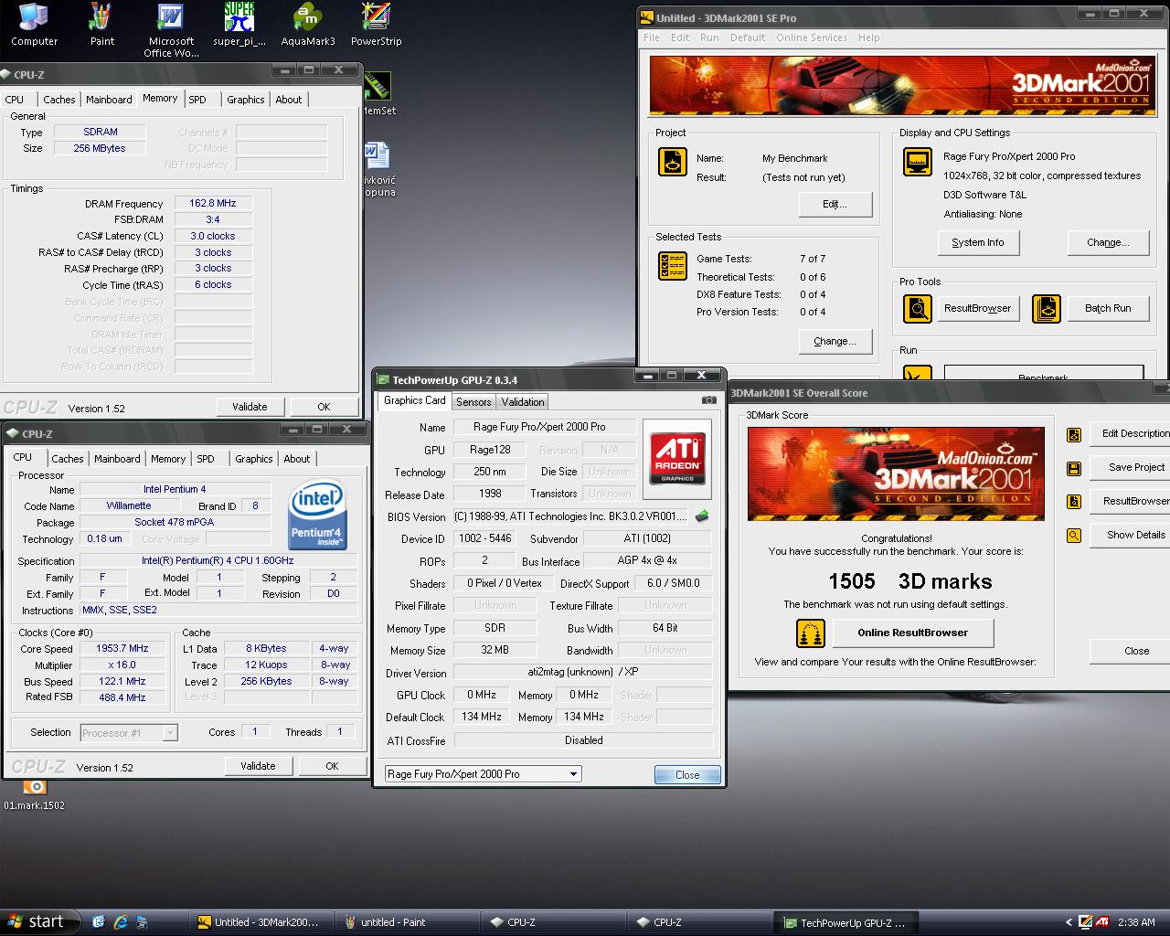This screenshot has width=1170, height=936.
Task: Click the ATI Radeon logo in GPU-Z
Action: click(677, 458)
